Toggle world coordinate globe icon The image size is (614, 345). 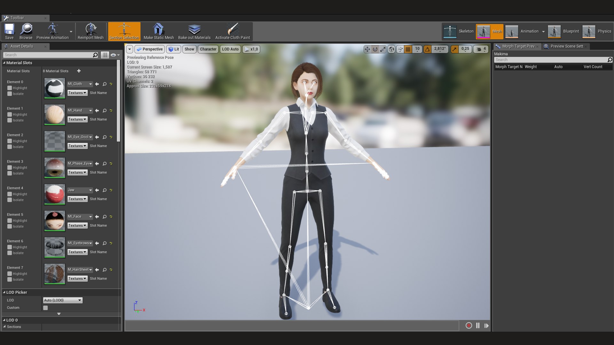(x=391, y=49)
